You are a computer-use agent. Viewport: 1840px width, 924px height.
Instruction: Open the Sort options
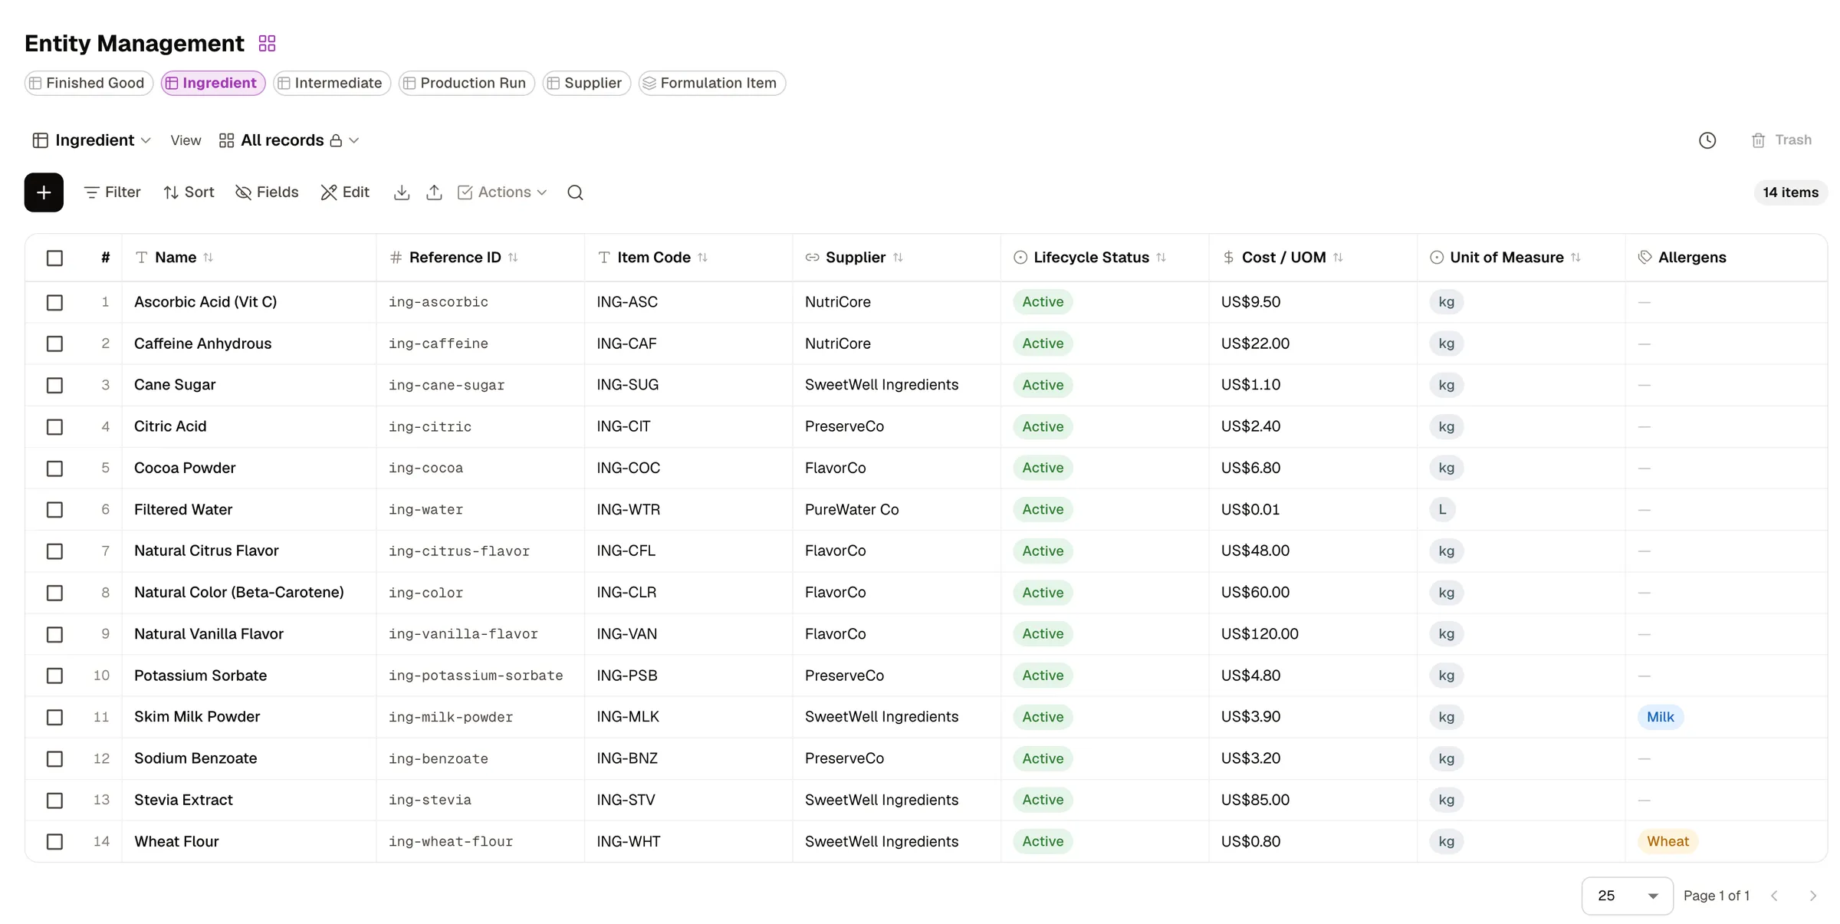189,192
